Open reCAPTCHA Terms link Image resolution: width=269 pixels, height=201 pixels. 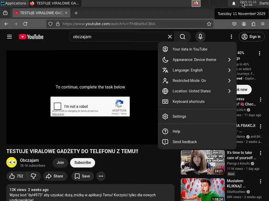click(123, 114)
